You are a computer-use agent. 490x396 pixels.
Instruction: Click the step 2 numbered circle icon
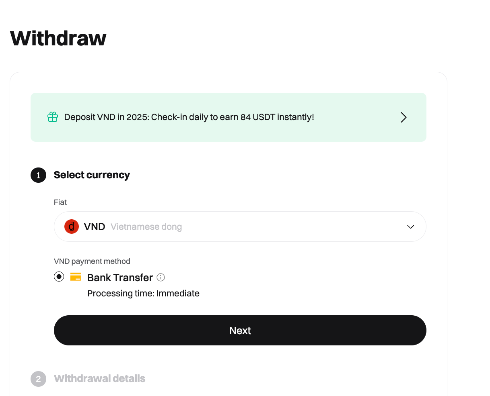pos(38,379)
